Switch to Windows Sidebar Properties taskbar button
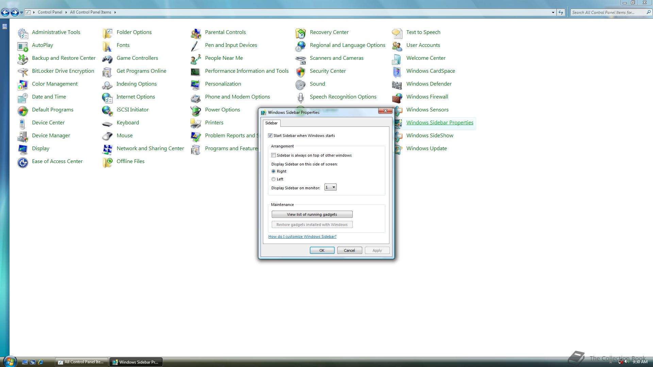 pos(136,362)
